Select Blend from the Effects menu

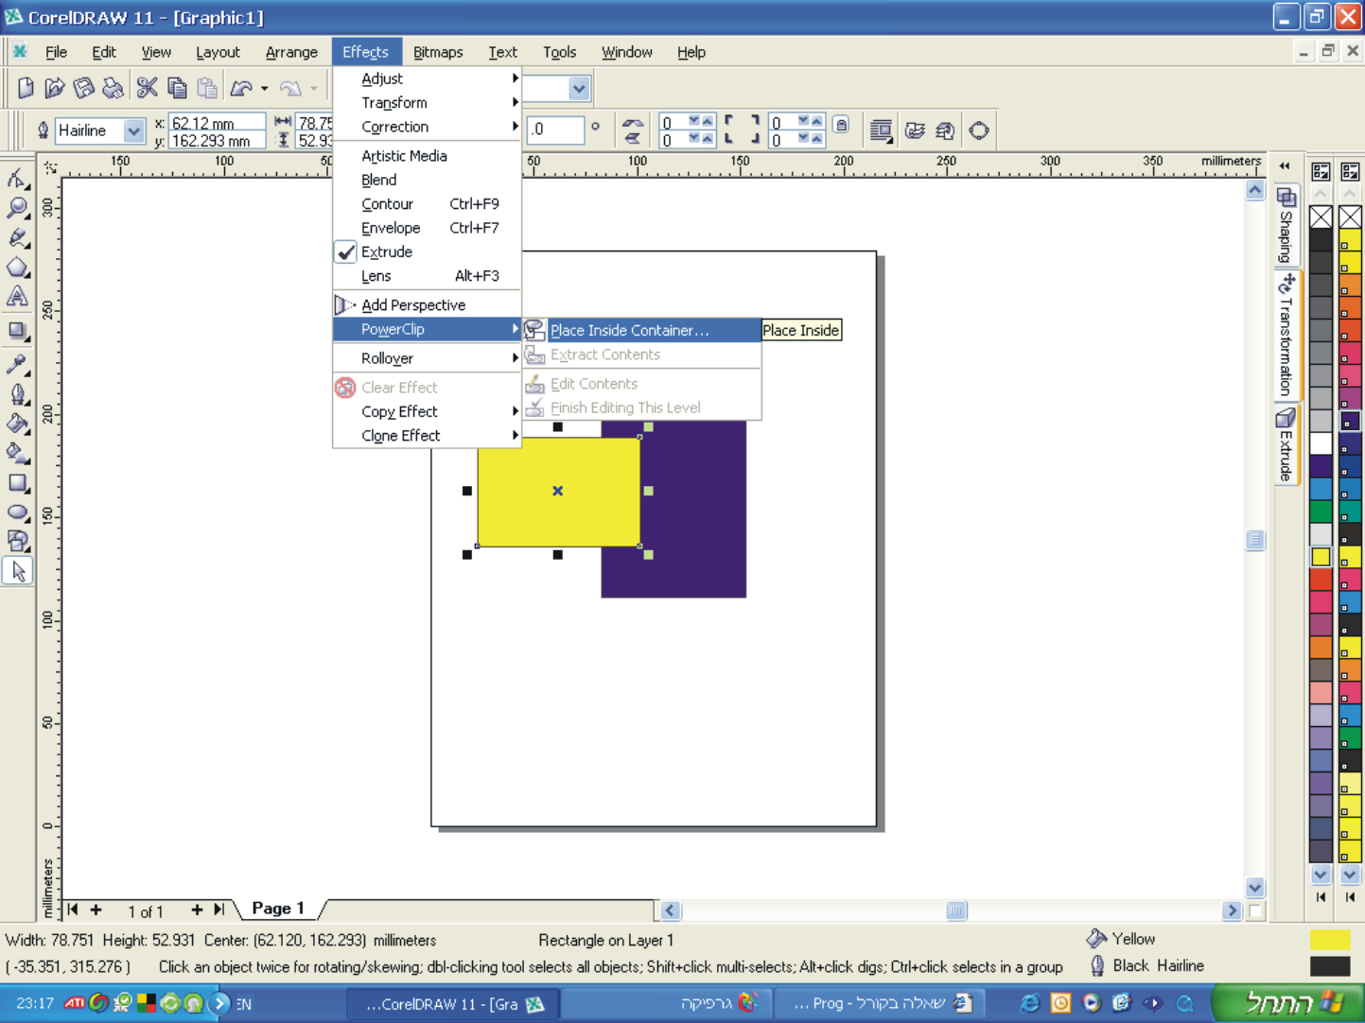click(428, 180)
